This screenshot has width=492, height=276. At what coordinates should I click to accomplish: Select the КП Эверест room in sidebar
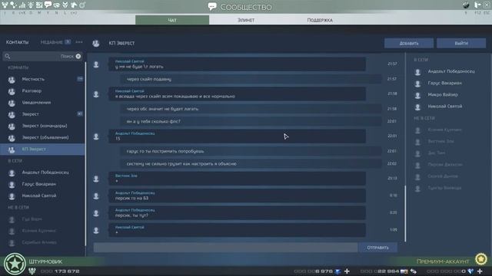click(x=43, y=149)
